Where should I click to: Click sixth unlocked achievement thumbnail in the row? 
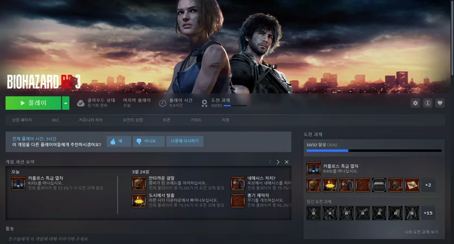[395, 185]
